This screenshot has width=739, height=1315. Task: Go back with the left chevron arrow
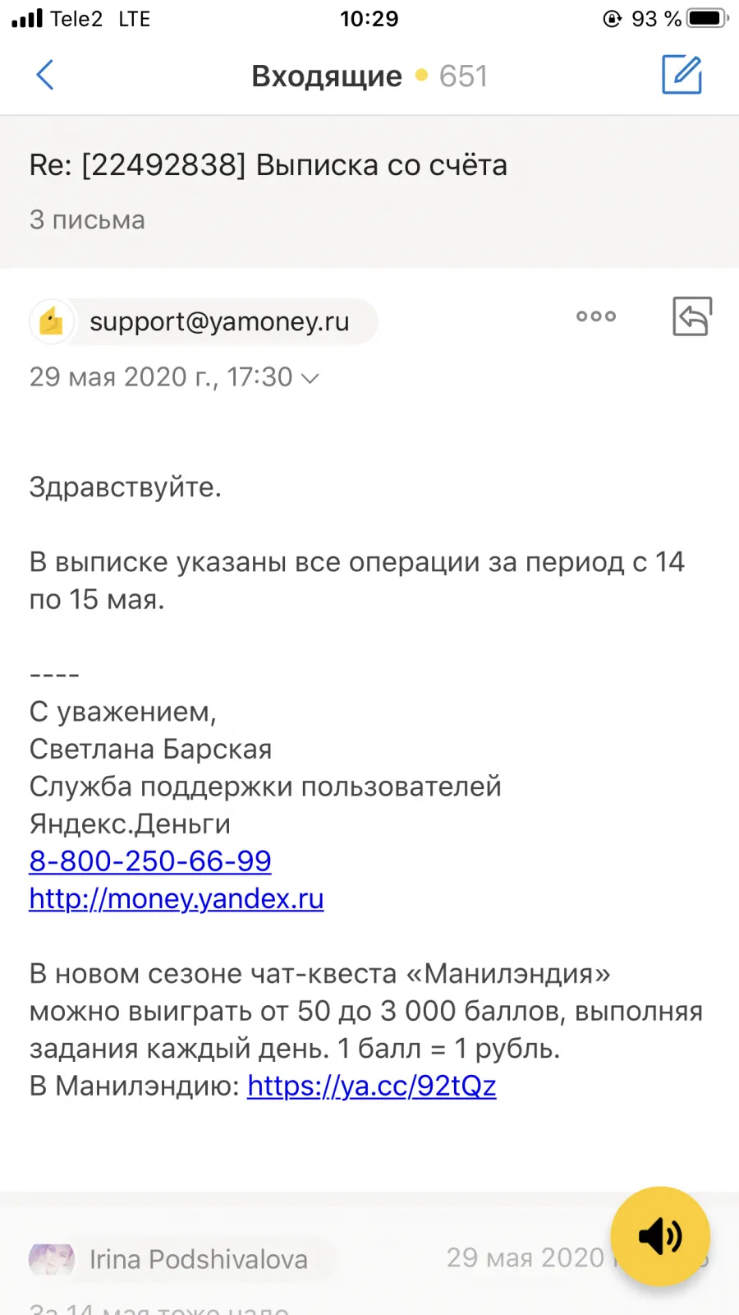coord(45,75)
